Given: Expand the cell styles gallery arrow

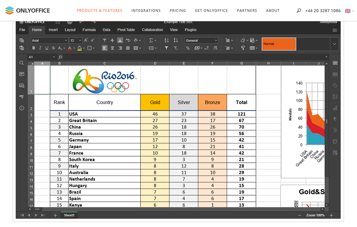Looking at the screenshot, I should 334,44.
